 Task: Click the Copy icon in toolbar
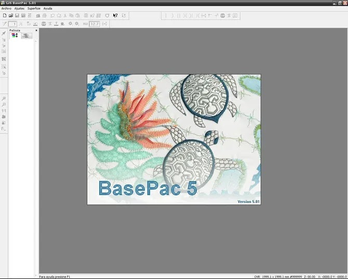click(71, 16)
